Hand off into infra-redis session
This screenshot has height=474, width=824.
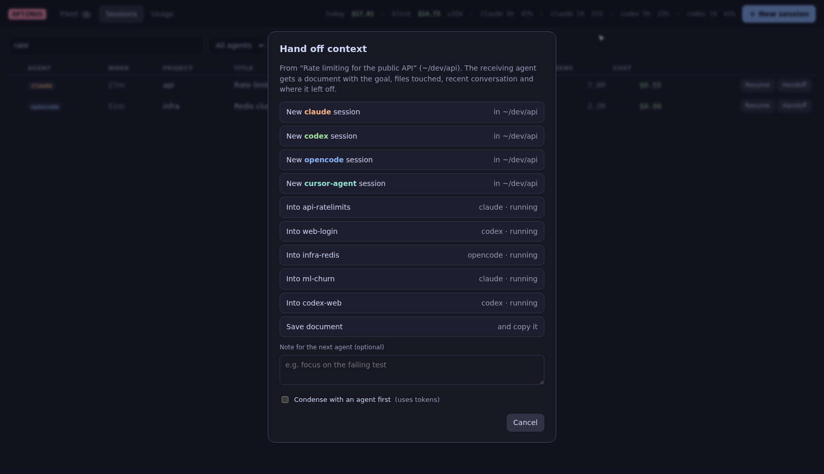412,255
